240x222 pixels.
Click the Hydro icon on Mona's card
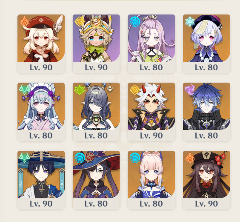pyautogui.click(x=80, y=158)
